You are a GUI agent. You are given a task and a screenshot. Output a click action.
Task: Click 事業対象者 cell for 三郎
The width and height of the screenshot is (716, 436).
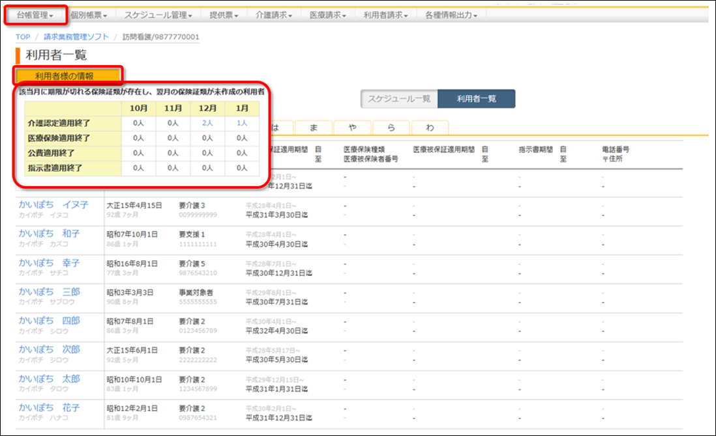tap(196, 292)
